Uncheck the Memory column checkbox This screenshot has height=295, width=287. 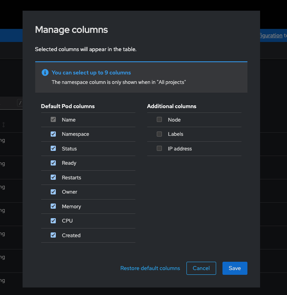[53, 206]
